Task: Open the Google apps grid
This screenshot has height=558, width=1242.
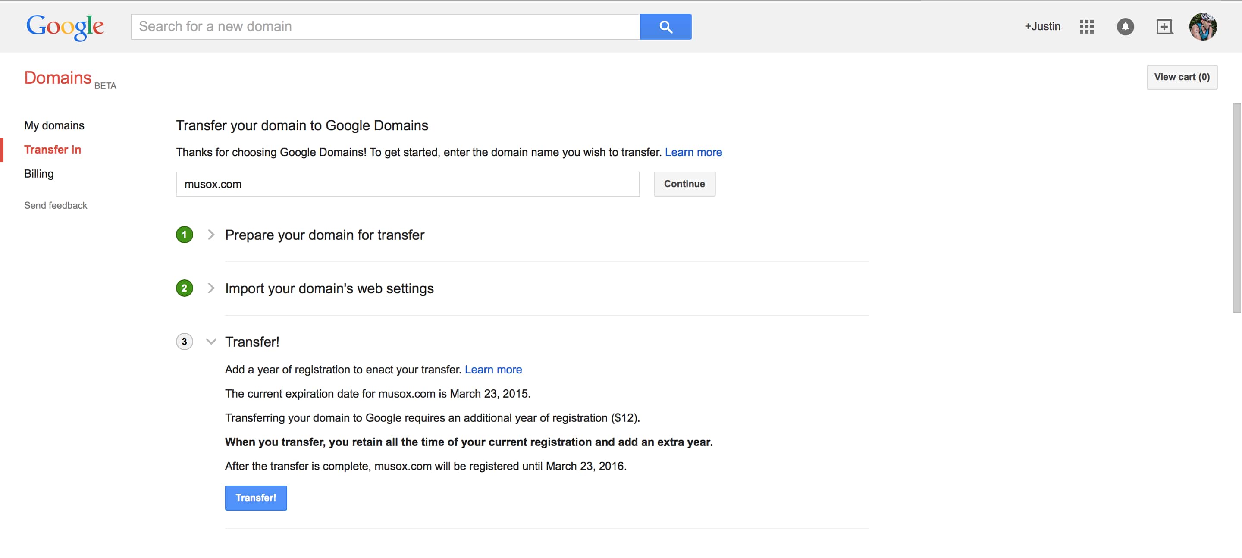Action: (1086, 27)
